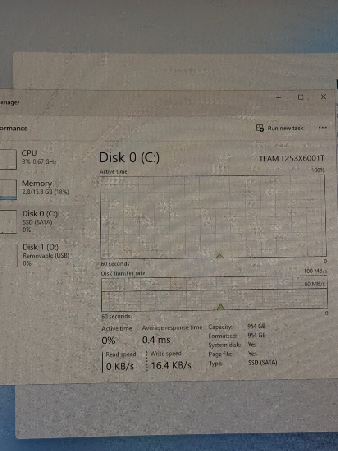
Task: Click the System disk Yes value
Action: (252, 344)
